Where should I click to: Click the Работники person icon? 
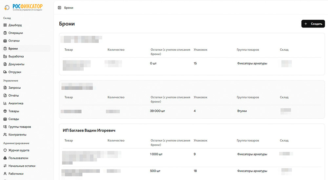[x=5, y=174]
